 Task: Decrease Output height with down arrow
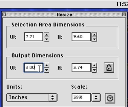[x=94, y=70]
